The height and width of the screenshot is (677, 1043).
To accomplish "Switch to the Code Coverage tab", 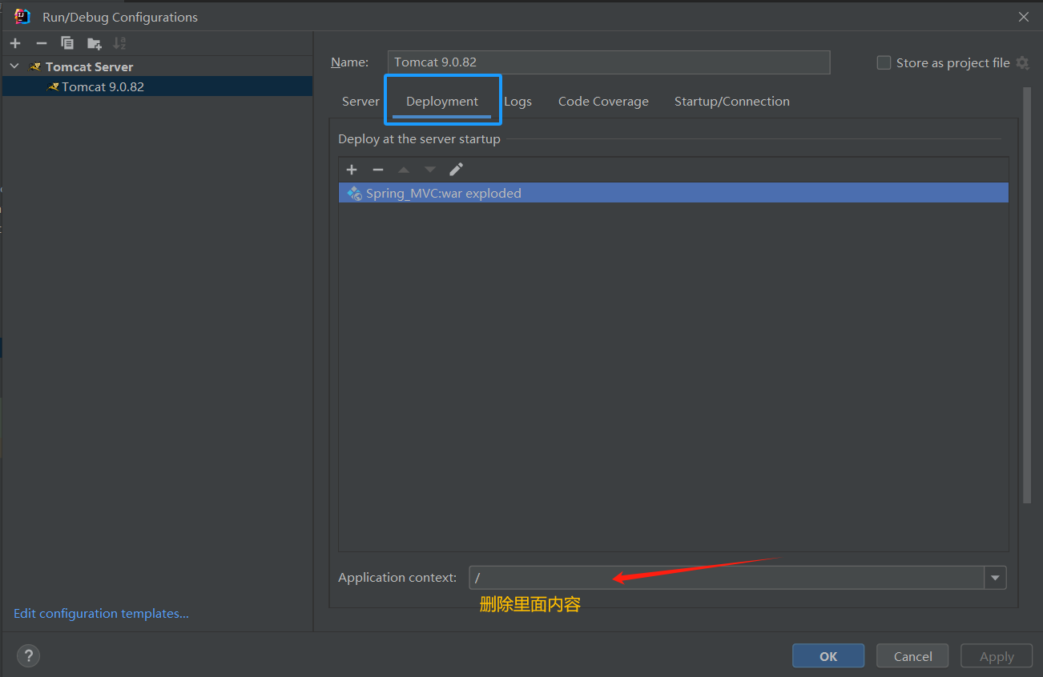I will pyautogui.click(x=603, y=102).
